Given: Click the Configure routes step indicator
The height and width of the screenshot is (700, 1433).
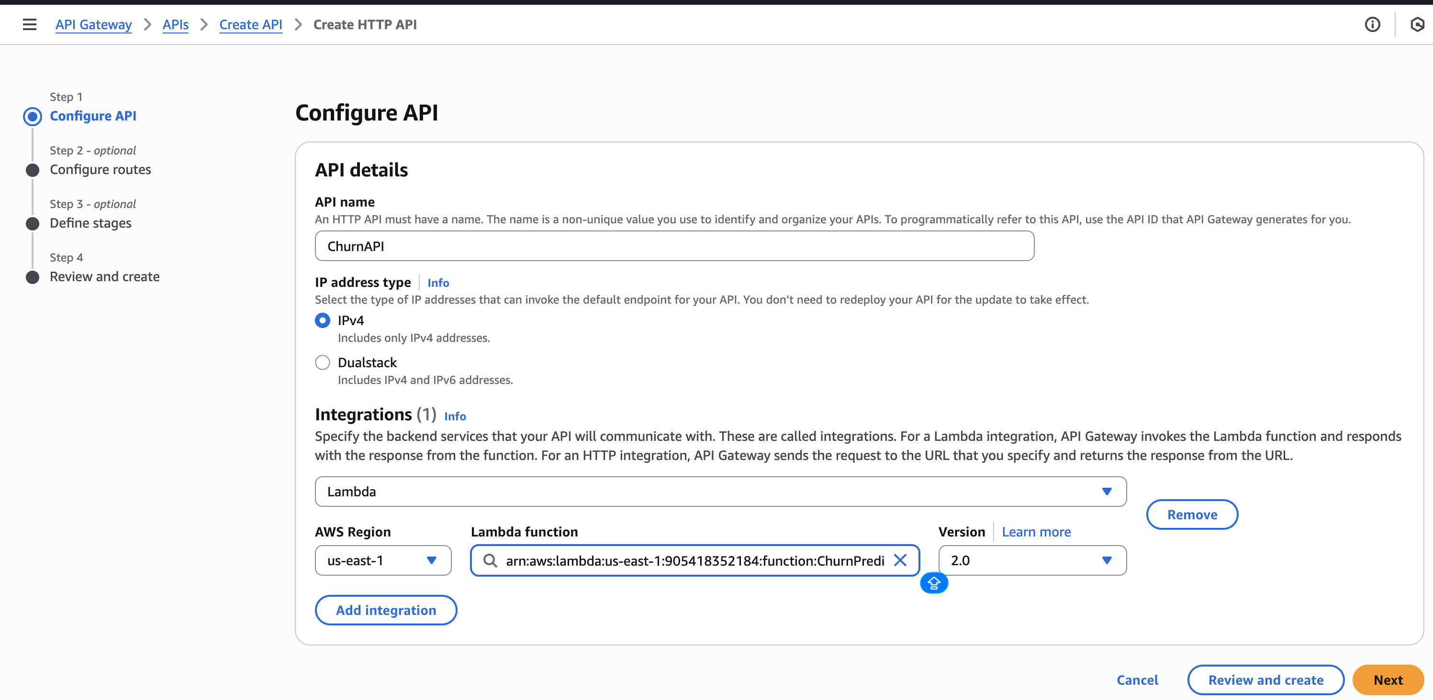Looking at the screenshot, I should 32,169.
